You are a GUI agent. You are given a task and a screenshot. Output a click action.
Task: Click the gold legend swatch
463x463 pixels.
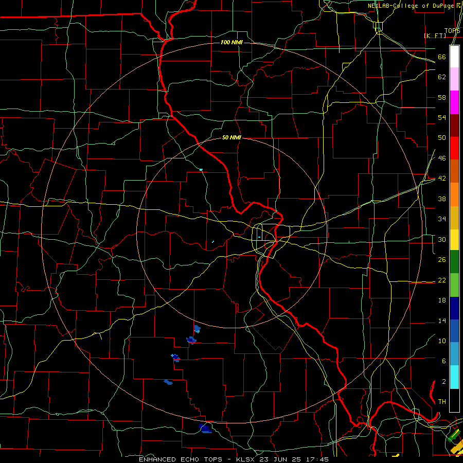pos(454,218)
